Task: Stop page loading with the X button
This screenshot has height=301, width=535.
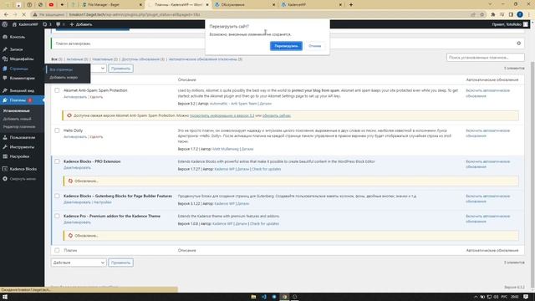Action: [x=23, y=15]
